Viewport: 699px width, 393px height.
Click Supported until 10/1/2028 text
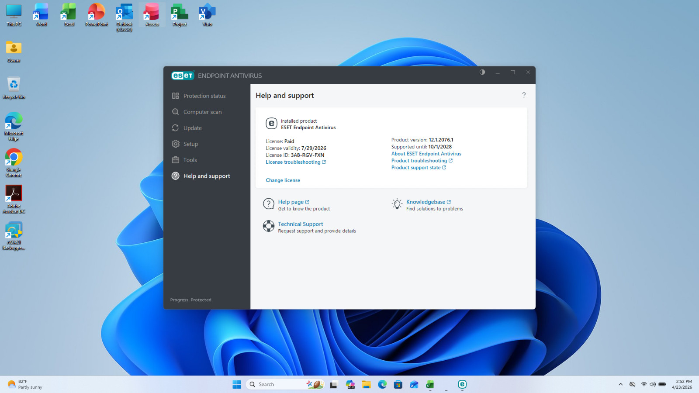click(422, 147)
